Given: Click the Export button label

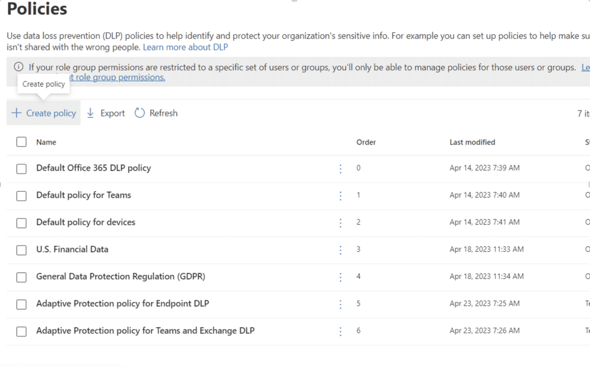Looking at the screenshot, I should 112,113.
